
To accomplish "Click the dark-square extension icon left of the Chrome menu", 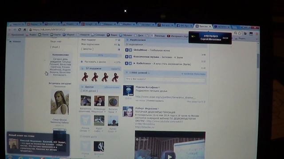I will (251, 34).
